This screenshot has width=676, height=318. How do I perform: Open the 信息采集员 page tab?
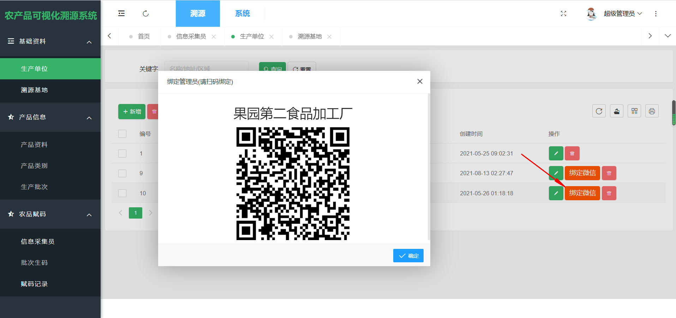tap(191, 36)
